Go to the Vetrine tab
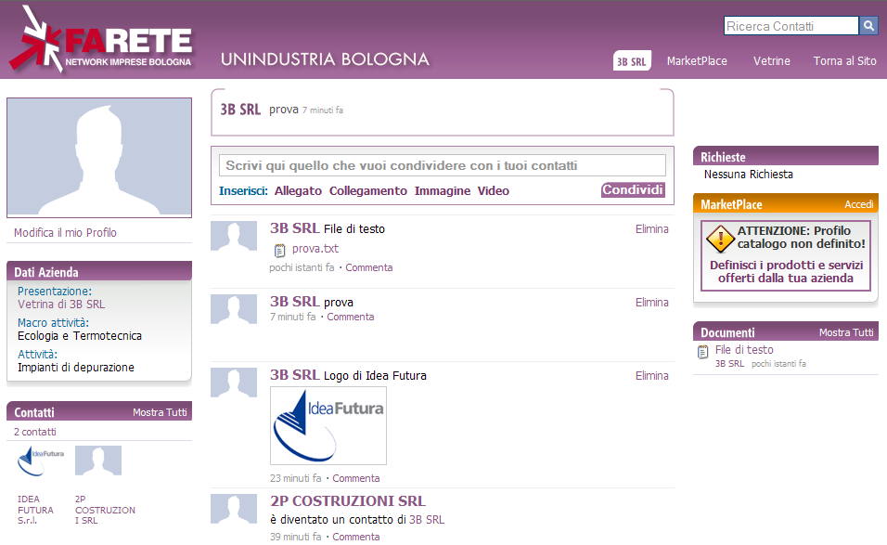Viewport: 887px width, 545px height. point(772,61)
